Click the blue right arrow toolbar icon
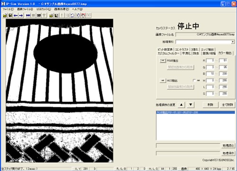 tap(21, 15)
